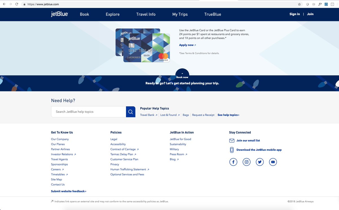Click the mobile phone app icon
The width and height of the screenshot is (339, 210).
click(232, 150)
